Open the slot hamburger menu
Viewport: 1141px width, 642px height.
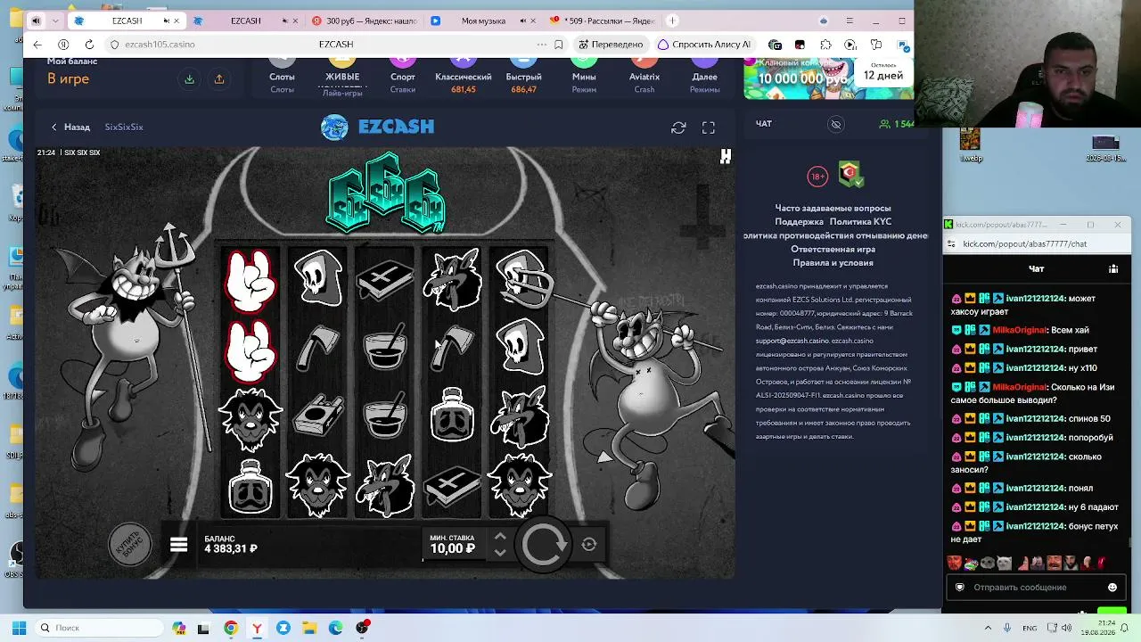pos(178,545)
